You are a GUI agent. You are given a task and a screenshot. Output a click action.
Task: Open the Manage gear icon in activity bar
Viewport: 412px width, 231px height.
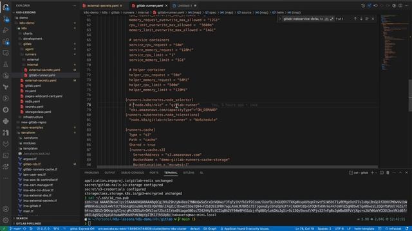pos(6,220)
